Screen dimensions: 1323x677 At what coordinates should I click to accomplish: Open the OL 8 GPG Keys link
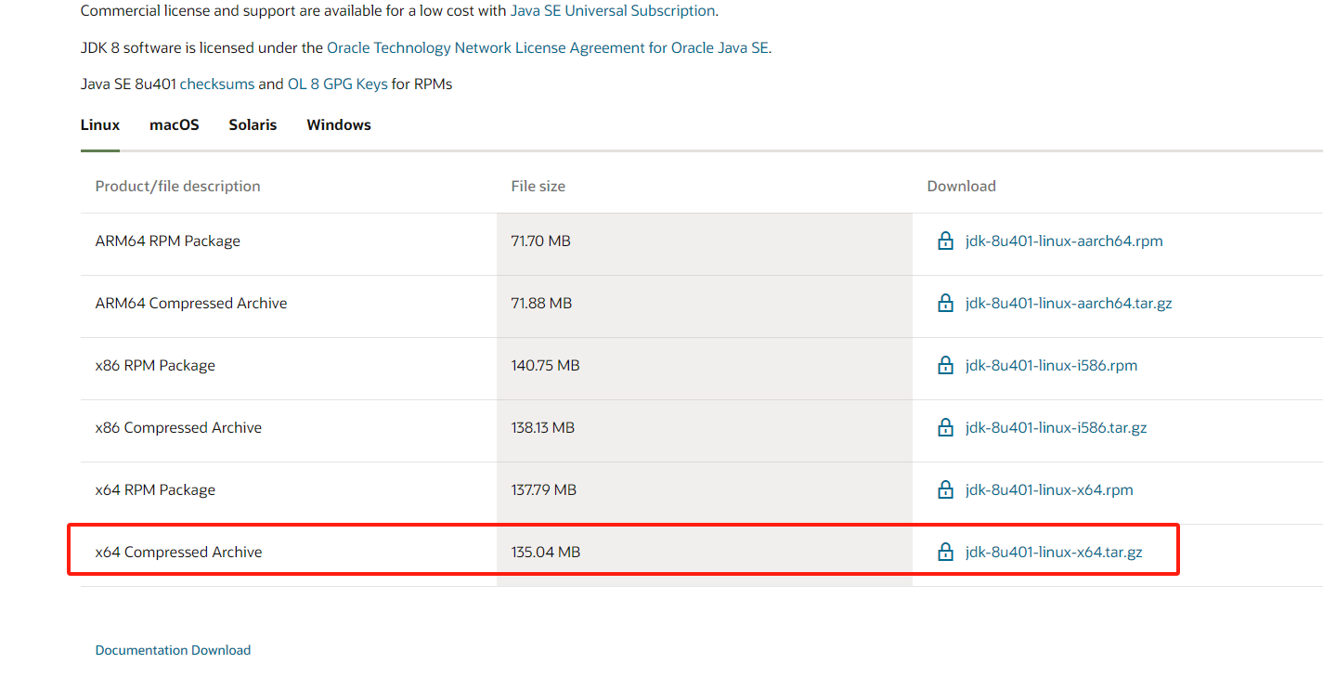(337, 85)
